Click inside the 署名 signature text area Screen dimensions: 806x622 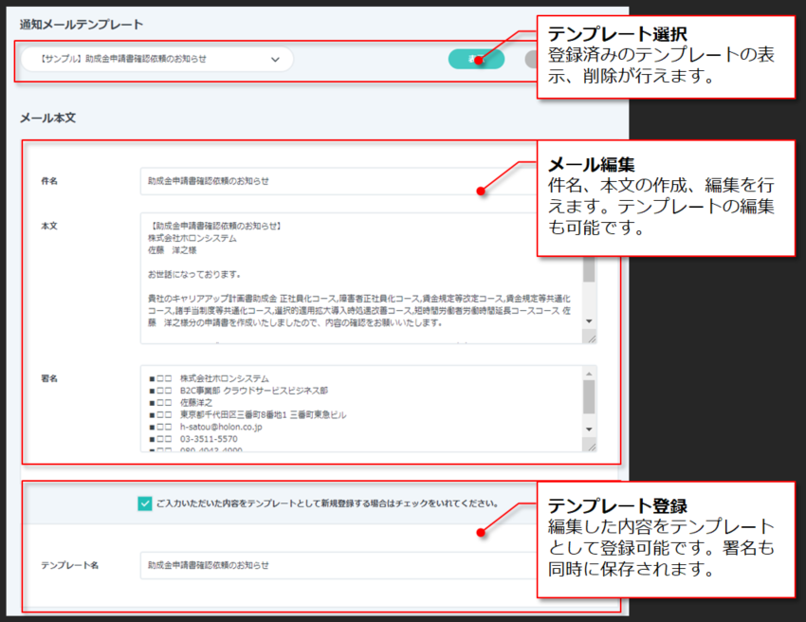(360, 408)
